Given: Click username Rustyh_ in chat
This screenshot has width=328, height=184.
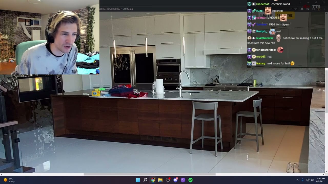Looking at the screenshot, I should point(262,31).
